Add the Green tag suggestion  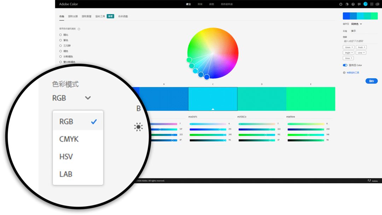point(349,47)
